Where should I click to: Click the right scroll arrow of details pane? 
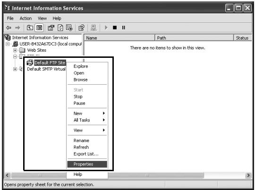coord(248,175)
